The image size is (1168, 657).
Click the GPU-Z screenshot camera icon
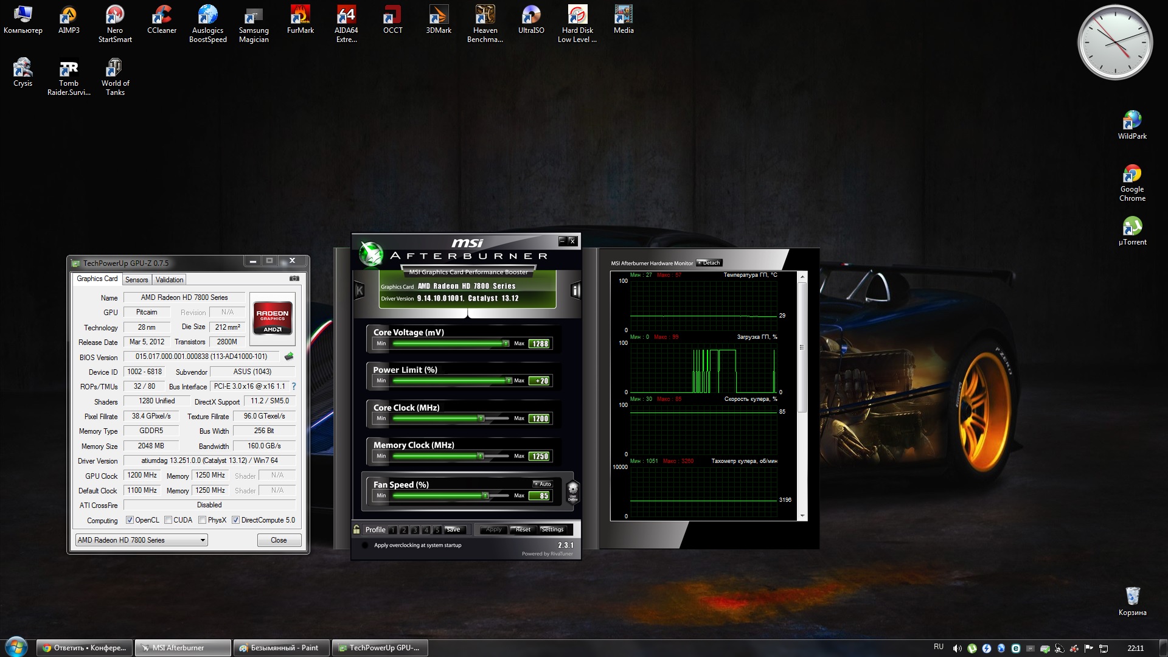click(x=294, y=279)
